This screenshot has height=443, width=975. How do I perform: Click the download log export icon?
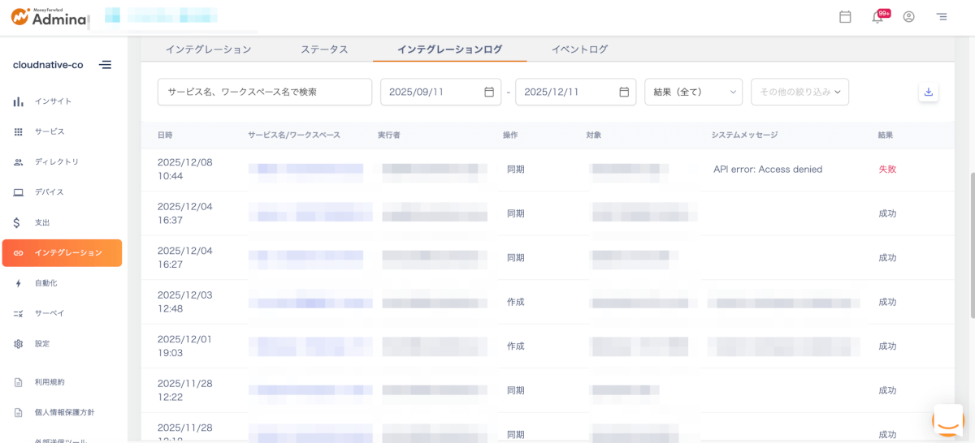click(928, 92)
